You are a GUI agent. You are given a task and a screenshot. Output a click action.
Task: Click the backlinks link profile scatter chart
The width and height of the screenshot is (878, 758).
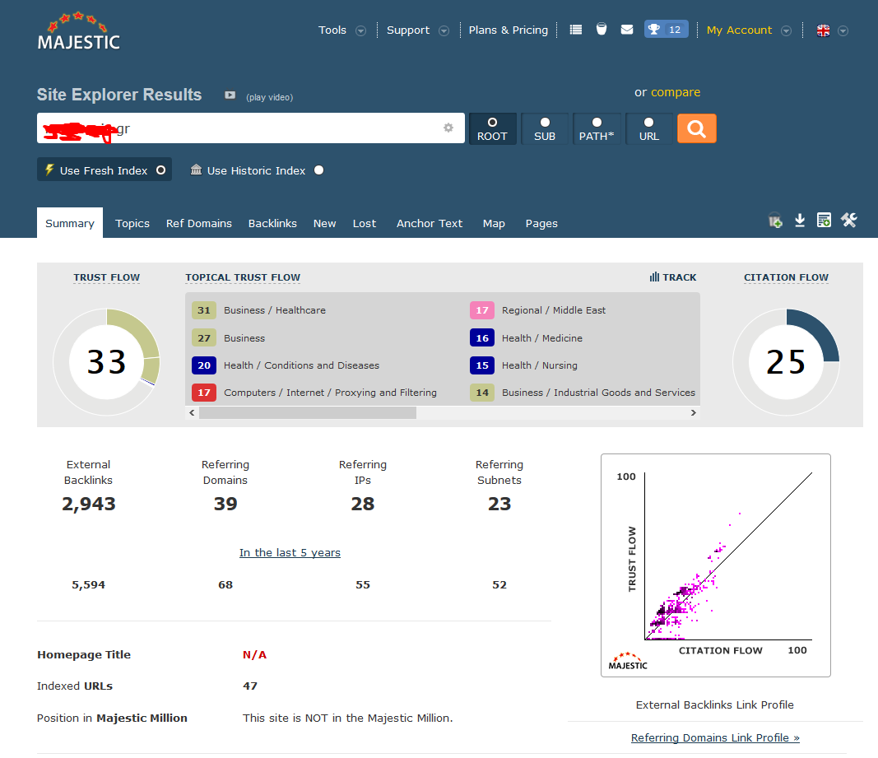pos(716,565)
